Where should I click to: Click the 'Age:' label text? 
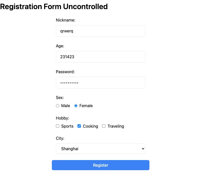[x=60, y=46]
